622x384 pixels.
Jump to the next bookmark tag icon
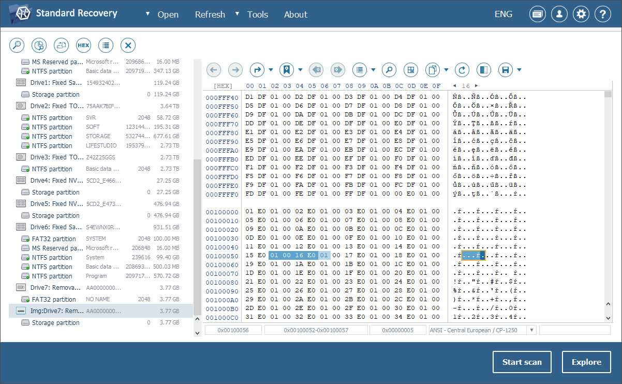[x=338, y=69]
